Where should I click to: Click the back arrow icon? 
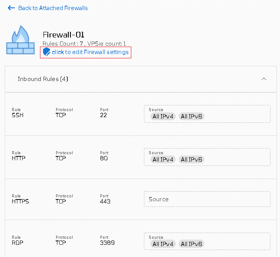[11, 8]
